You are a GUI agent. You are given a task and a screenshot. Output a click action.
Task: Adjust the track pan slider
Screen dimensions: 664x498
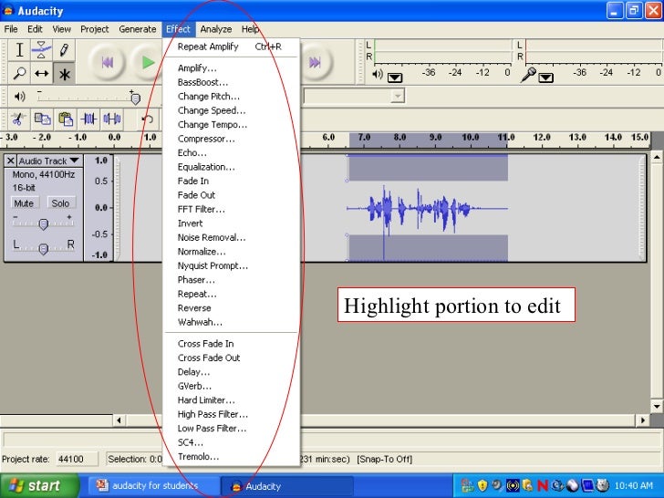point(43,248)
